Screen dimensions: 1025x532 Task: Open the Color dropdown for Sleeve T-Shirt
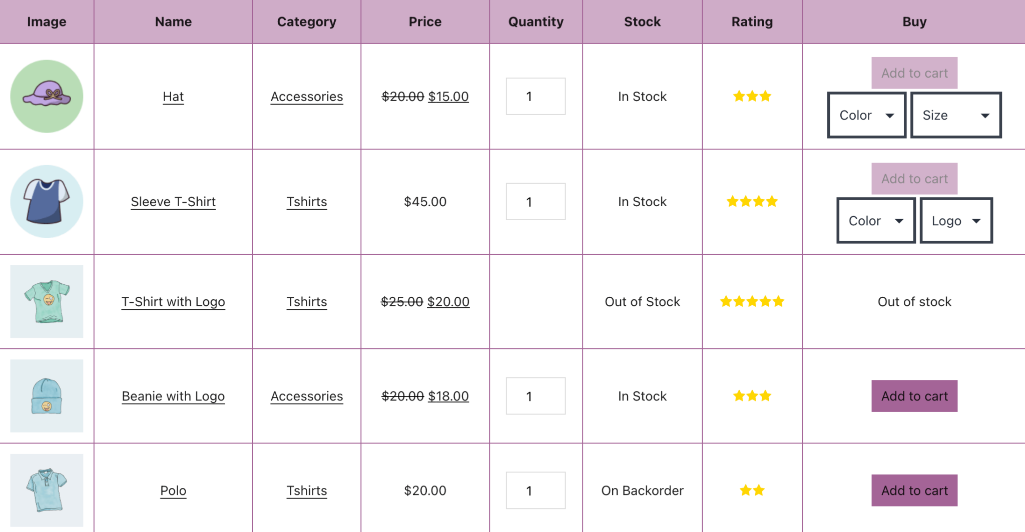[876, 220]
